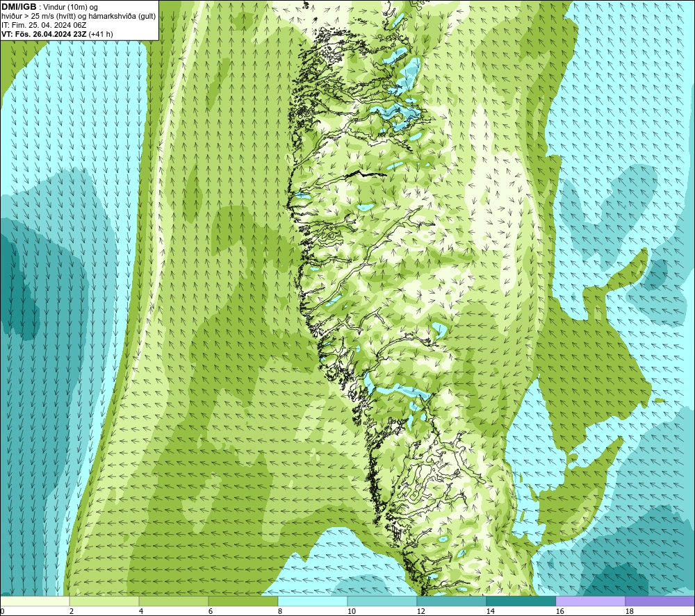Click the legend value 14

pyautogui.click(x=490, y=612)
